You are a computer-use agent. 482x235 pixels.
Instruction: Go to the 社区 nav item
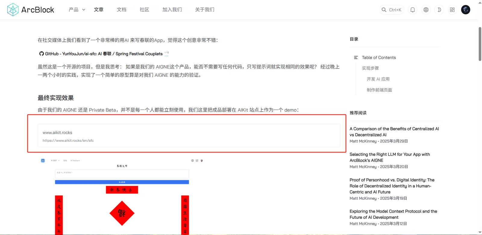[x=144, y=10]
